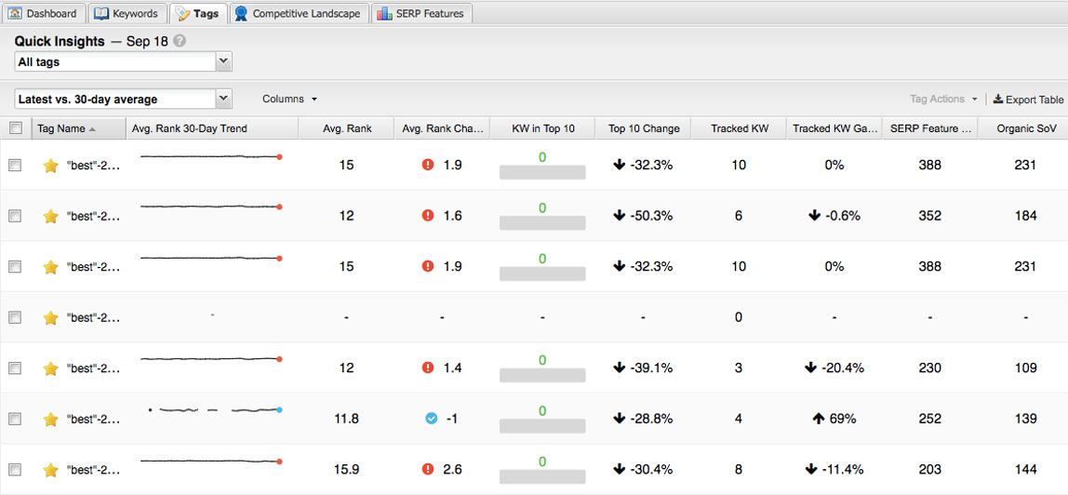1068x495 pixels.
Task: Click the Top 10 bar in the -28.8% row
Action: (542, 426)
